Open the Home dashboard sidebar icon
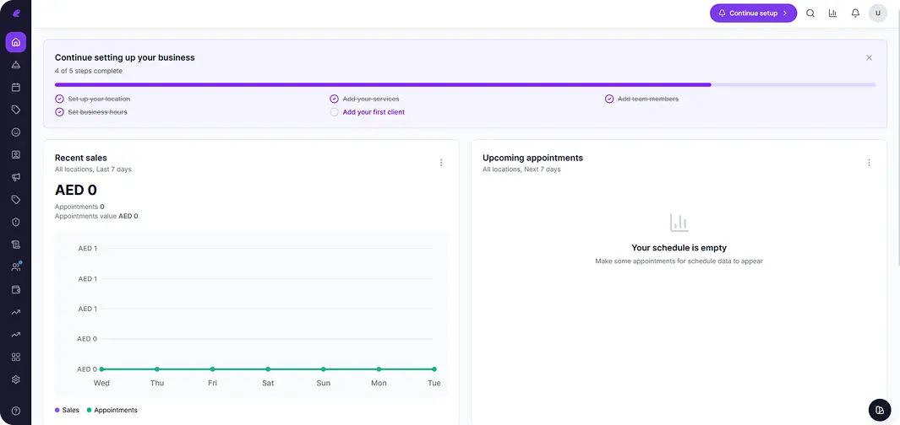 click(x=15, y=42)
